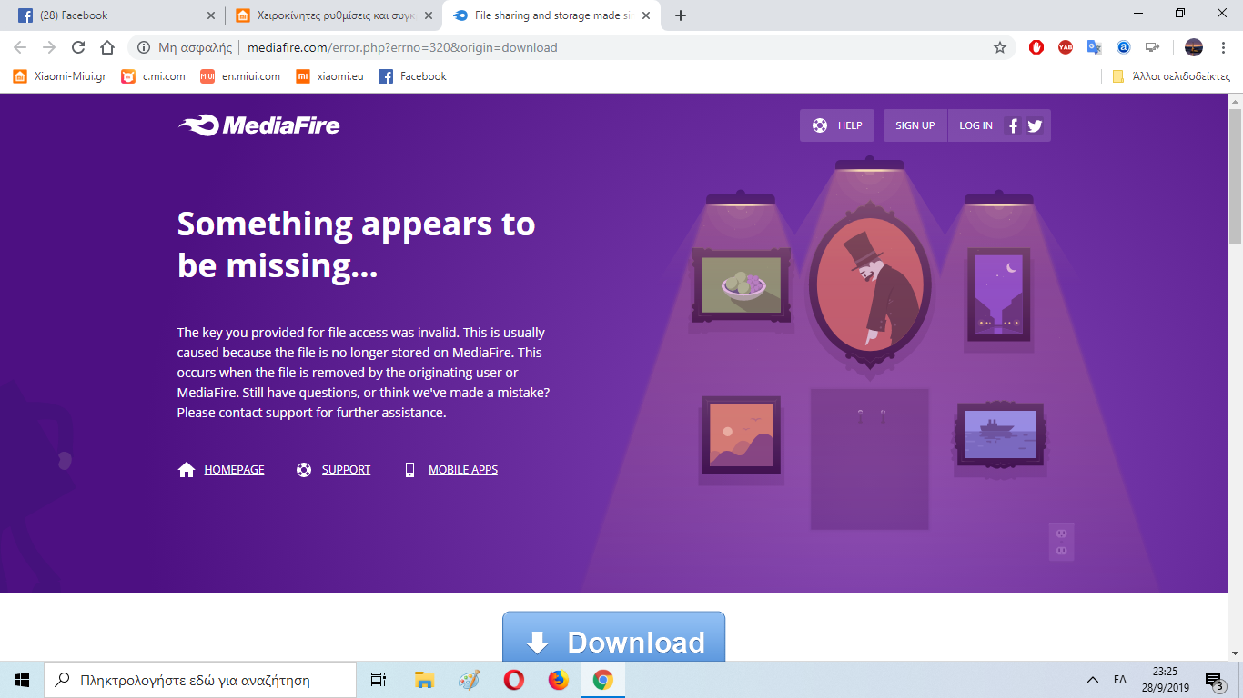
Task: Open the YAB extension icon
Action: pos(1066,47)
